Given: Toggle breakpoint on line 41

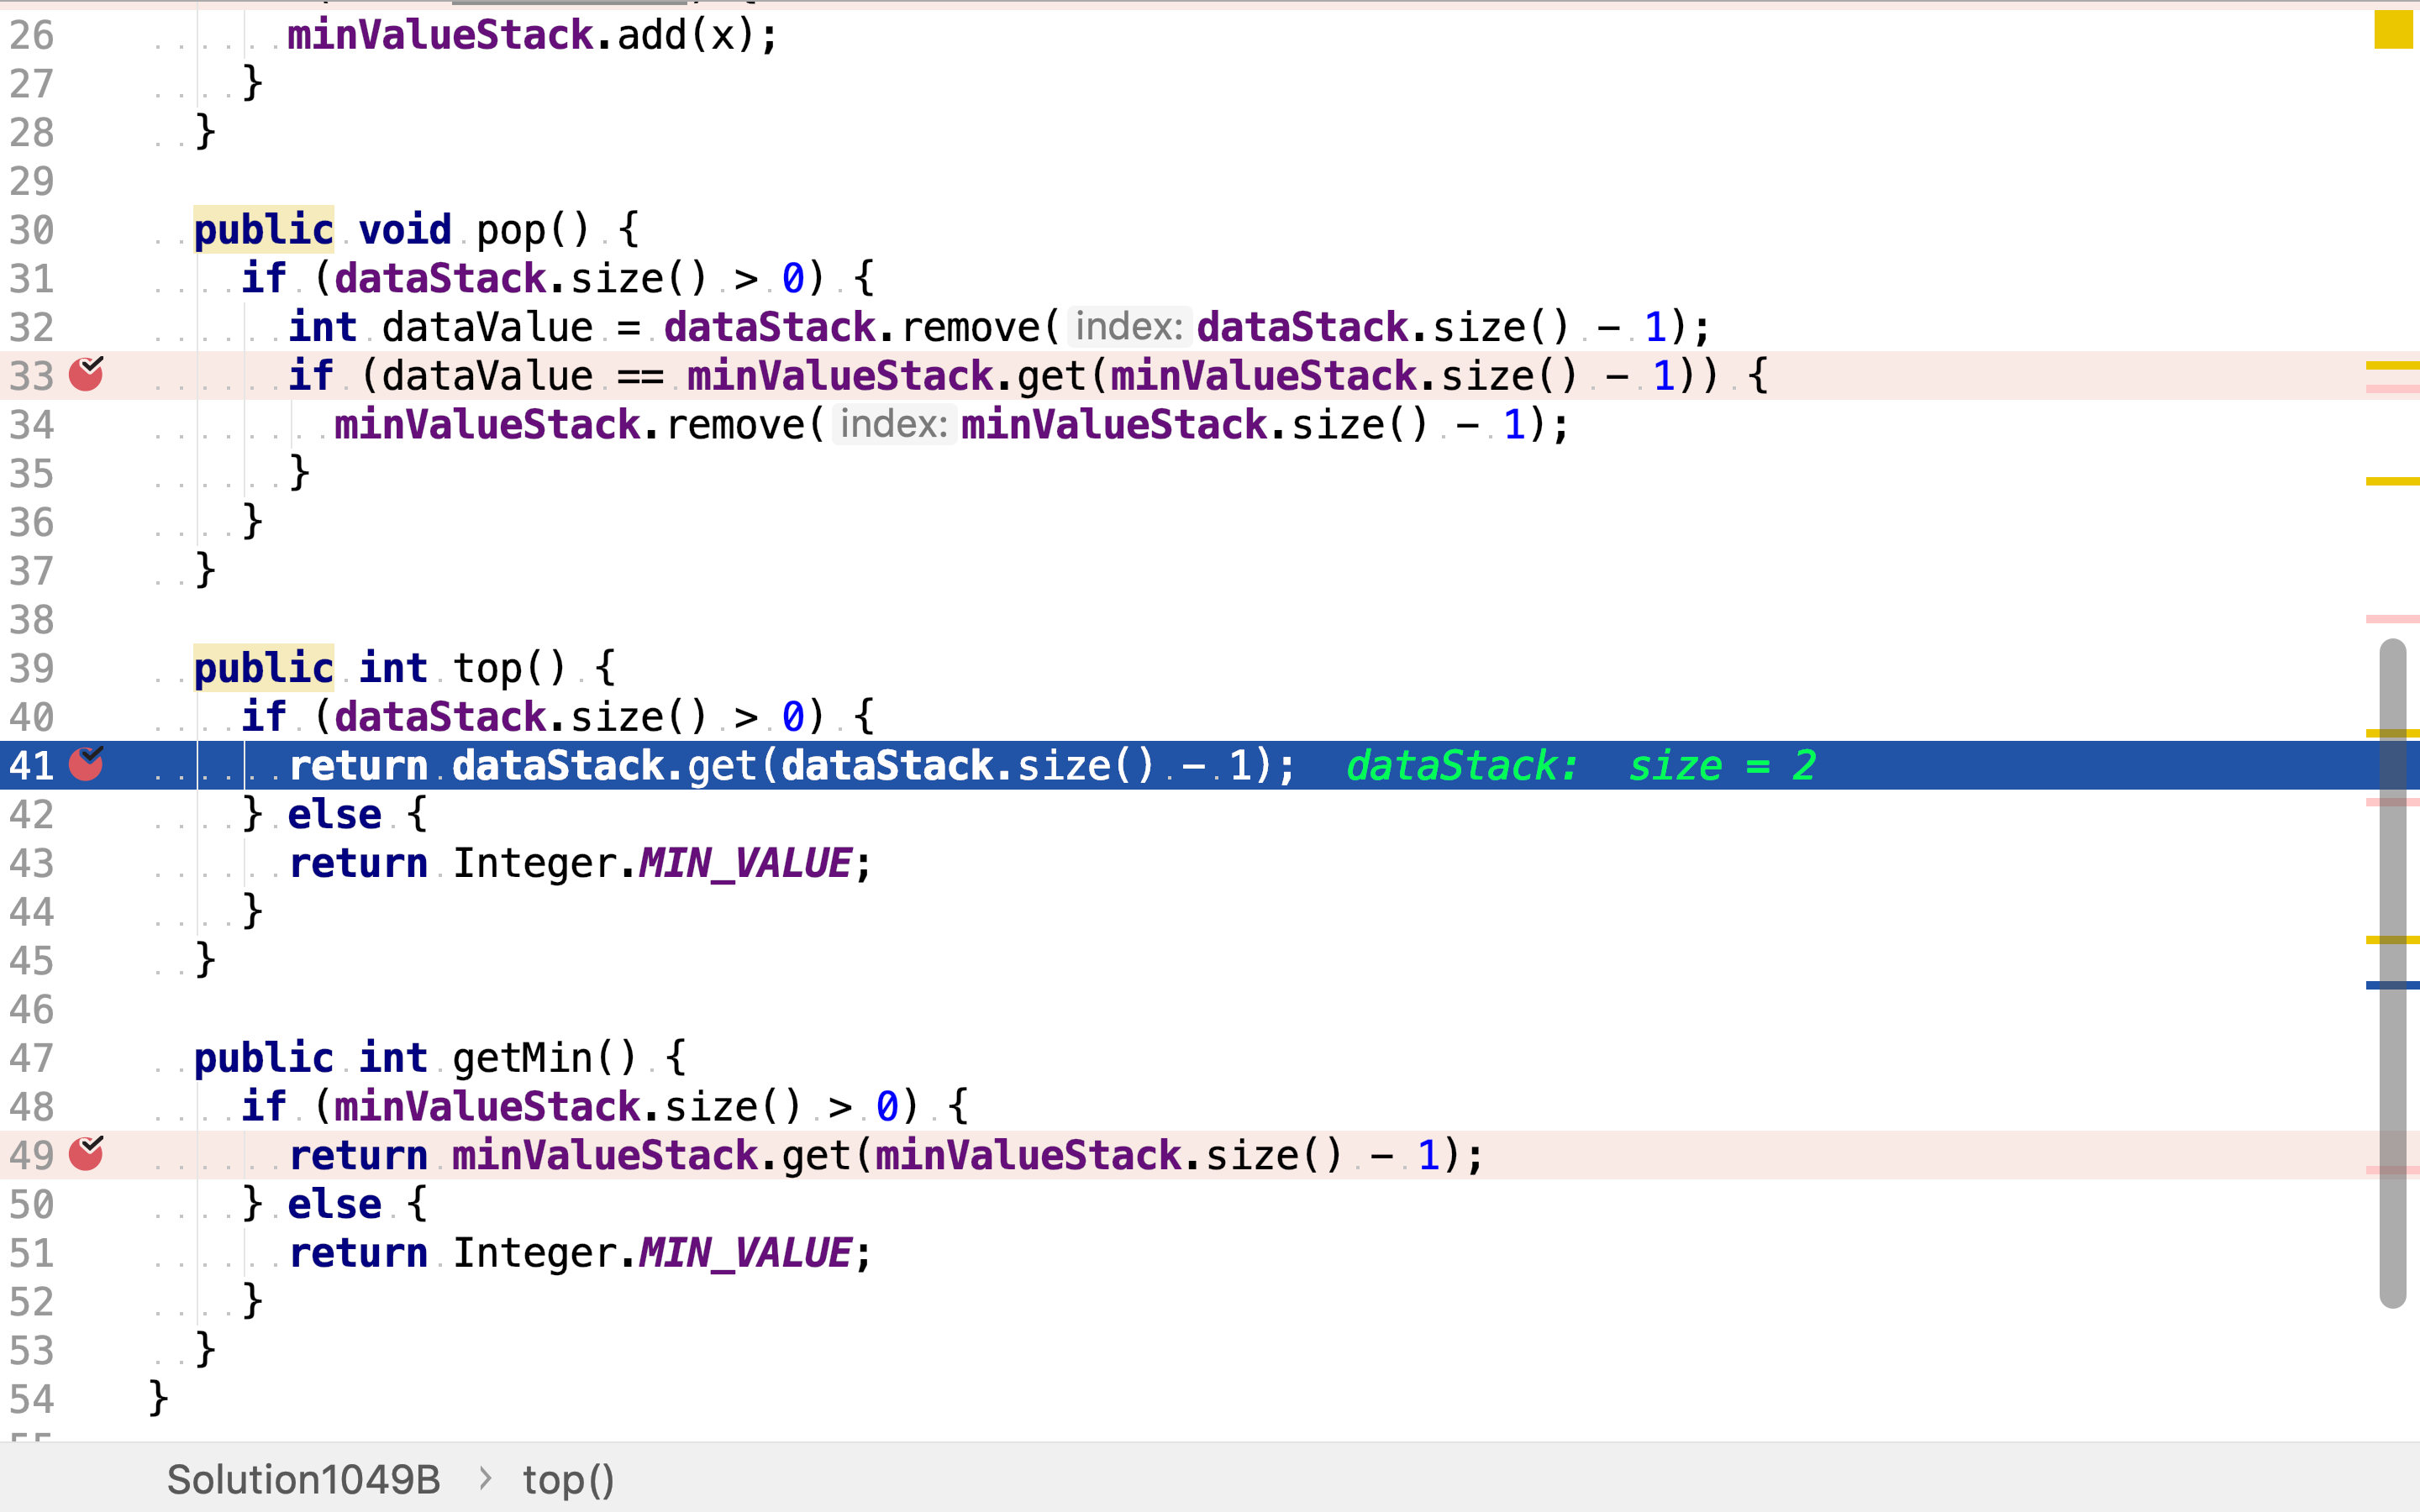Looking at the screenshot, I should (86, 765).
